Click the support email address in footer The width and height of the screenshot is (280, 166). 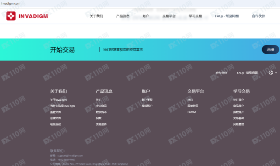pos(70,155)
